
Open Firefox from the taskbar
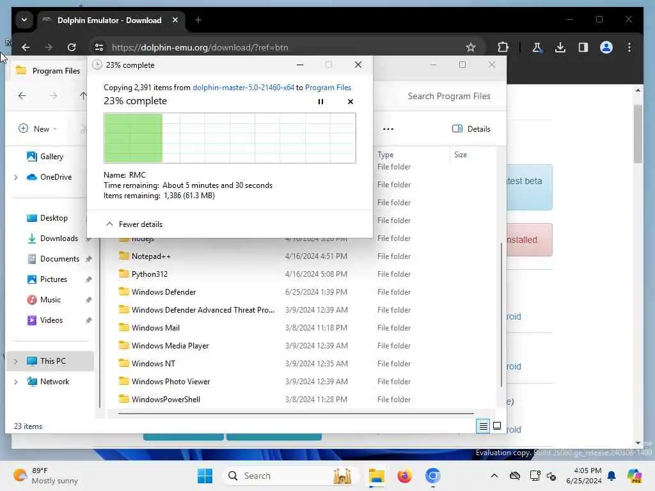click(x=404, y=476)
